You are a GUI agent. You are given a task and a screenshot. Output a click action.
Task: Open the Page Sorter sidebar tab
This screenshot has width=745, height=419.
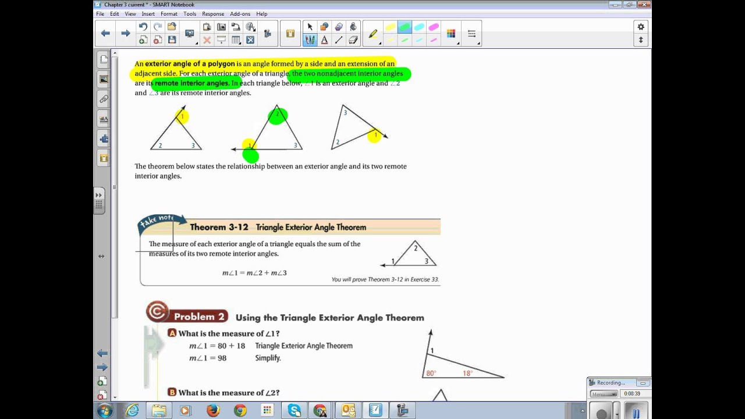pyautogui.click(x=104, y=59)
